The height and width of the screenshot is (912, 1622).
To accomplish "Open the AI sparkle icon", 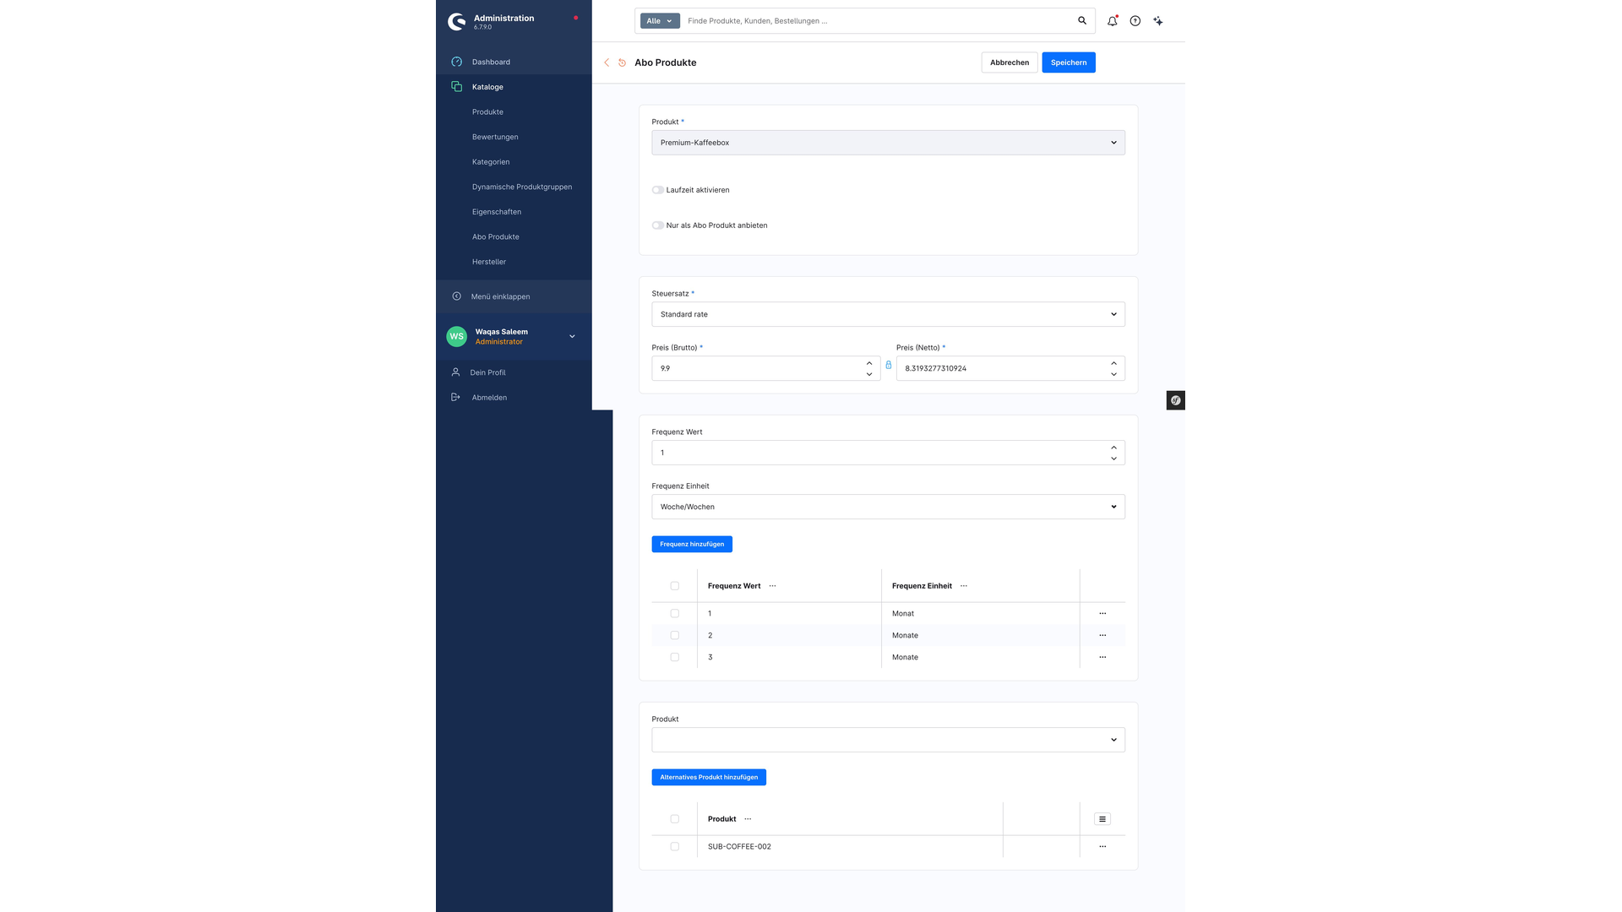I will pyautogui.click(x=1158, y=21).
